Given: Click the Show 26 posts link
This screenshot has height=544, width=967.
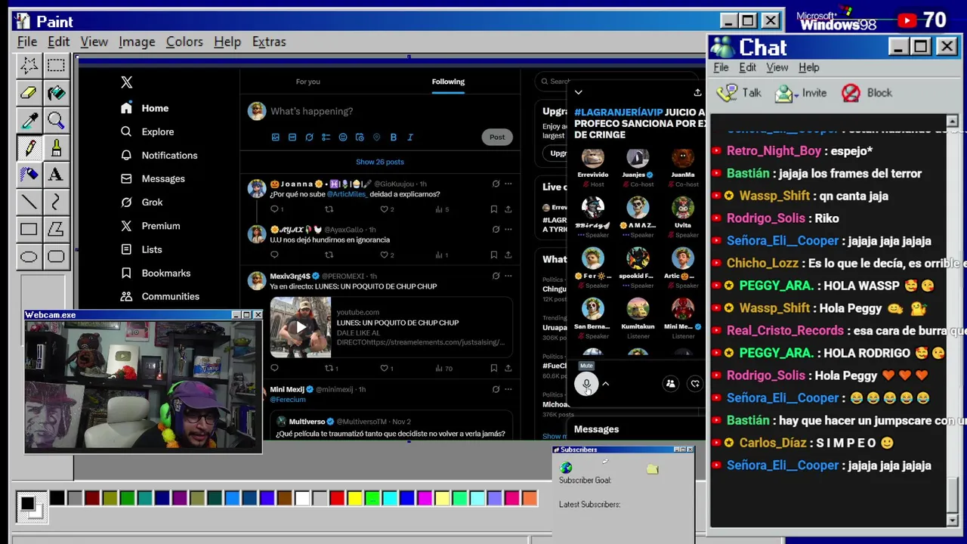Looking at the screenshot, I should coord(380,162).
